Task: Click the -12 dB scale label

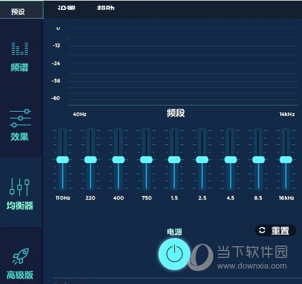Action: [x=56, y=45]
